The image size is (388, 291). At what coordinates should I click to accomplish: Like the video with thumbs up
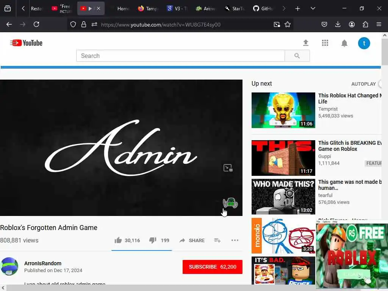(x=118, y=240)
